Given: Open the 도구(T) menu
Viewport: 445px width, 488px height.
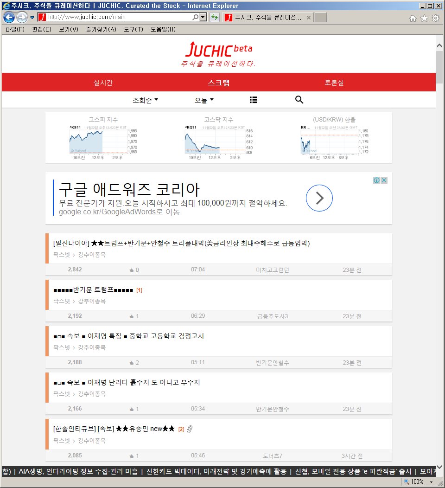Looking at the screenshot, I should point(133,29).
